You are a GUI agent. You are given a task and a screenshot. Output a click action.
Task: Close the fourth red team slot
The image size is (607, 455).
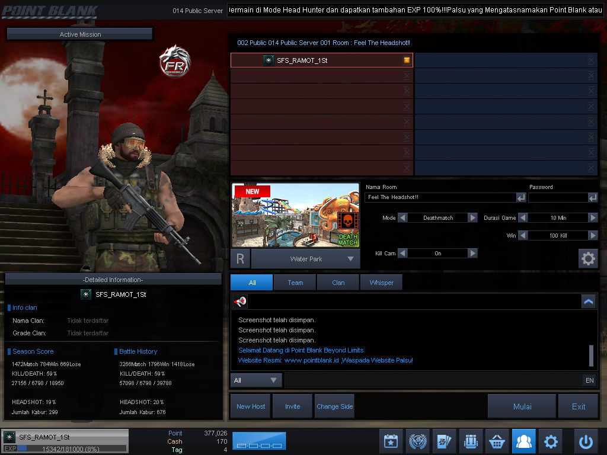[x=407, y=107]
